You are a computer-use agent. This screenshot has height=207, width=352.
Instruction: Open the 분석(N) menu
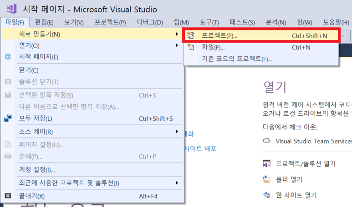pos(276,22)
